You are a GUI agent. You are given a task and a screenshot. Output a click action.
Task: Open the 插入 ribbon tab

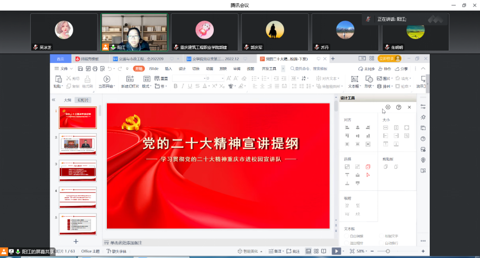coord(168,69)
